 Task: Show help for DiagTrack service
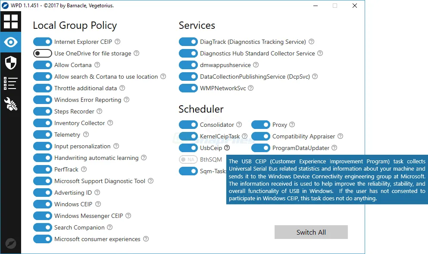tap(312, 42)
